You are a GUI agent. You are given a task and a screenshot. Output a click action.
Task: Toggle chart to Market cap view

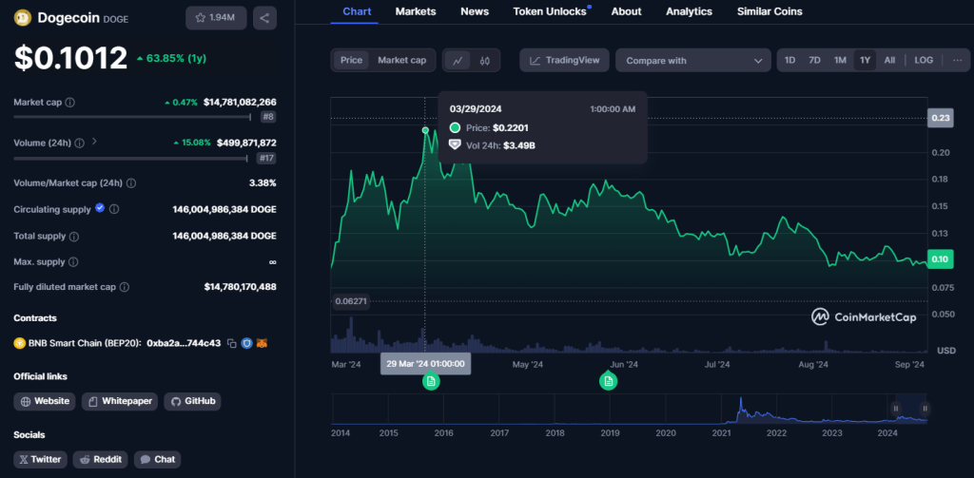(x=401, y=60)
